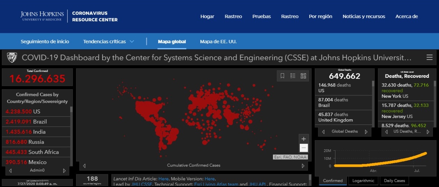Open Noticias y recursos menu
Image resolution: width=439 pixels, height=187 pixels.
[x=364, y=16]
